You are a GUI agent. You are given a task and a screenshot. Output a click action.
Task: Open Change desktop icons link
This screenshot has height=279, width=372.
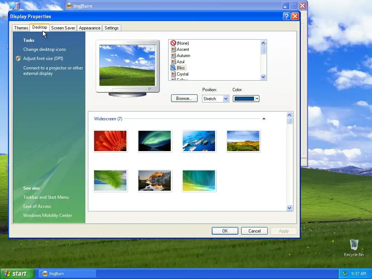coord(44,49)
